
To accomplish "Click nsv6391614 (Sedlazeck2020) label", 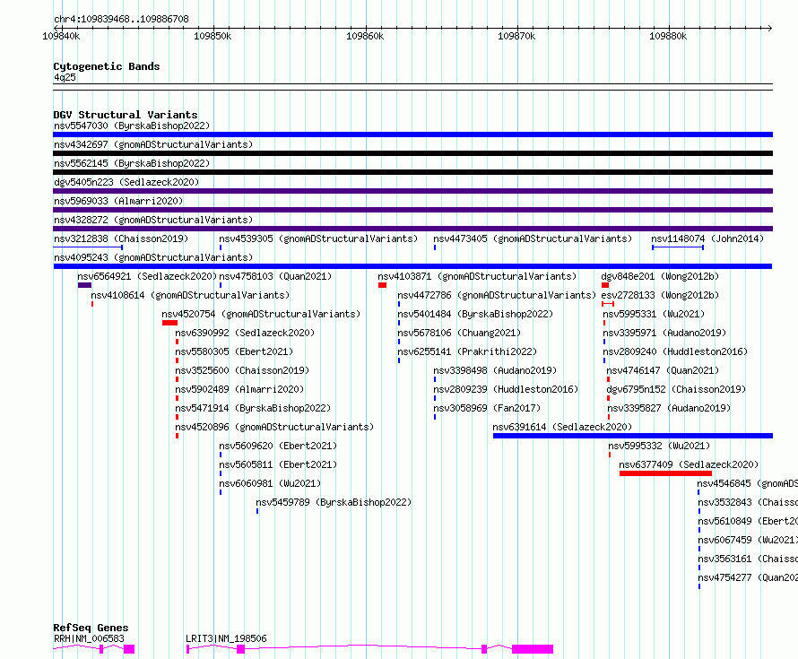I will pos(562,427).
